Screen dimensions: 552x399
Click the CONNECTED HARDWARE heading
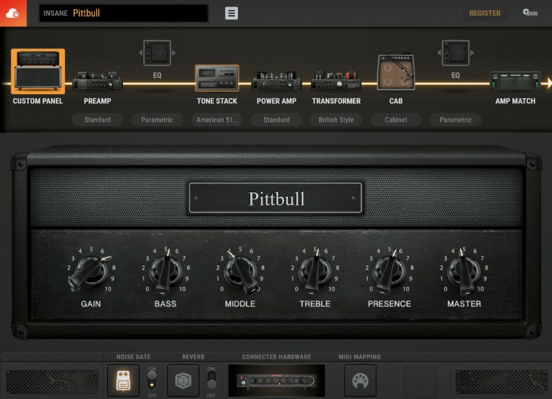click(x=276, y=357)
